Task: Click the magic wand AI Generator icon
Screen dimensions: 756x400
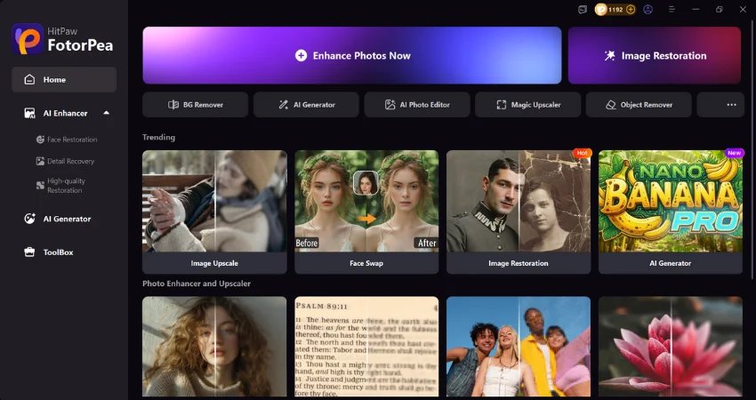Action: coord(284,105)
